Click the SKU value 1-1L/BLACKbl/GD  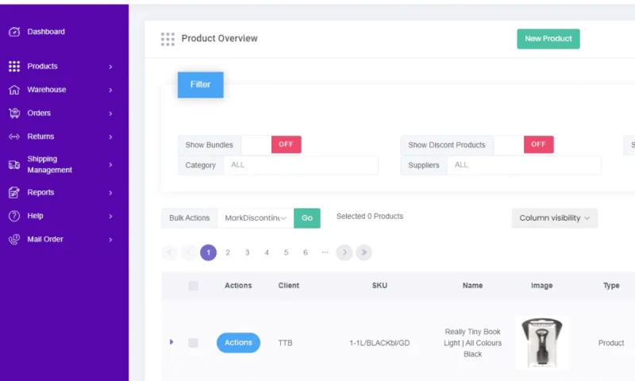tap(379, 343)
